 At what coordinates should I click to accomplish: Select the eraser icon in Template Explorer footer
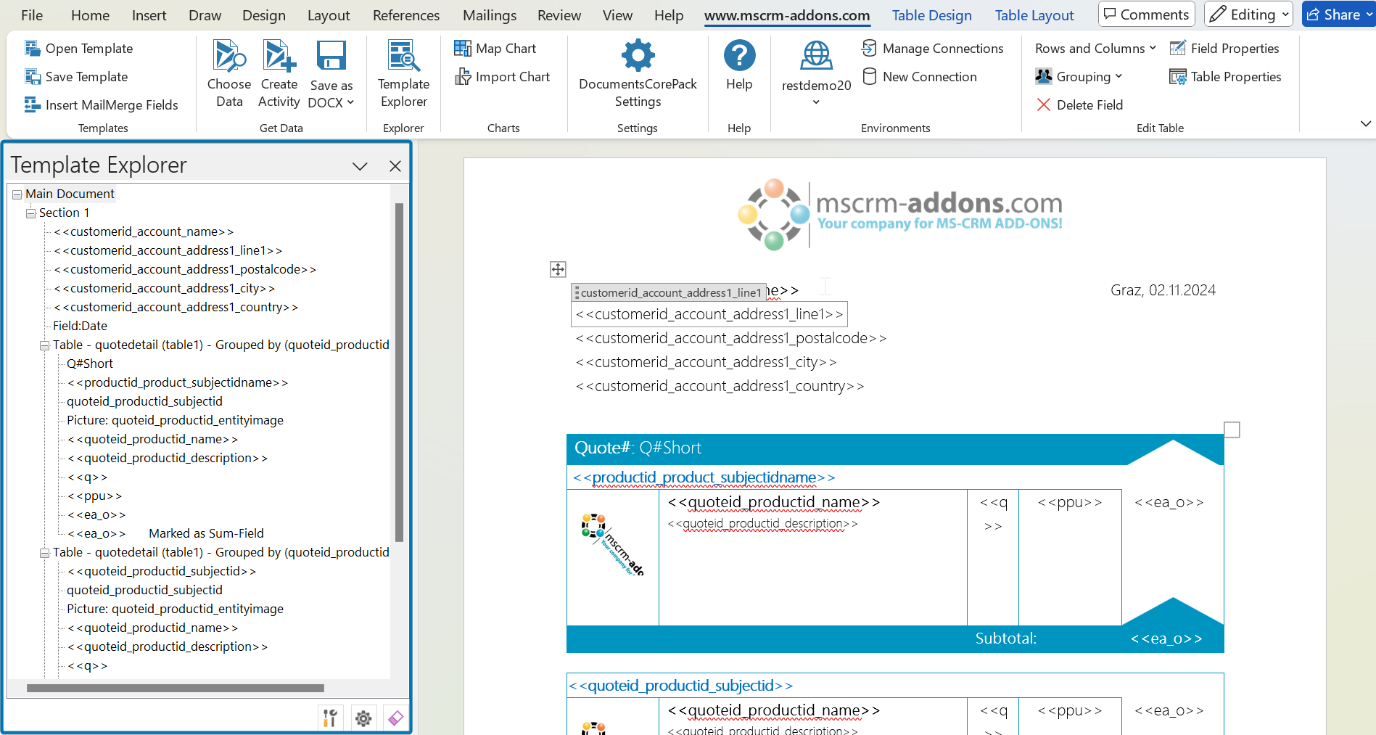click(x=395, y=718)
